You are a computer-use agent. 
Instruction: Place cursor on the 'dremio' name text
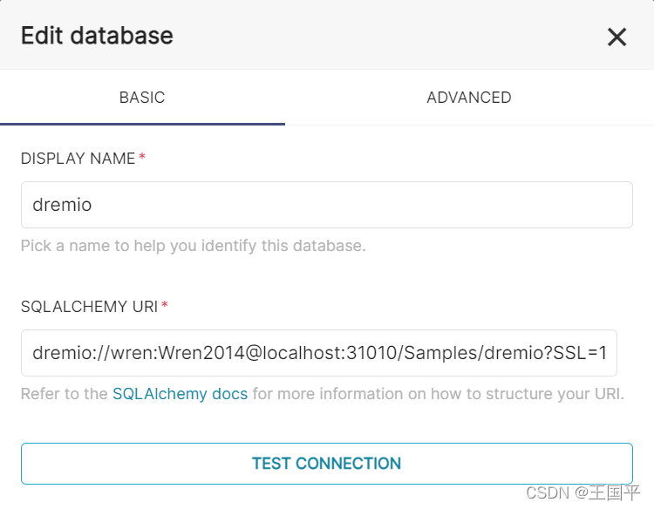point(62,206)
